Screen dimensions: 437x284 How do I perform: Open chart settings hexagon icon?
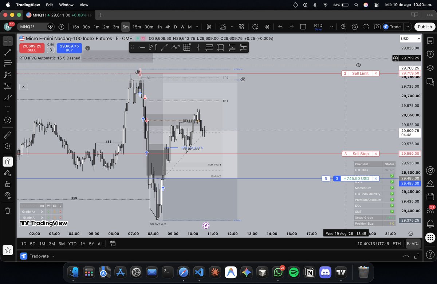(x=355, y=27)
